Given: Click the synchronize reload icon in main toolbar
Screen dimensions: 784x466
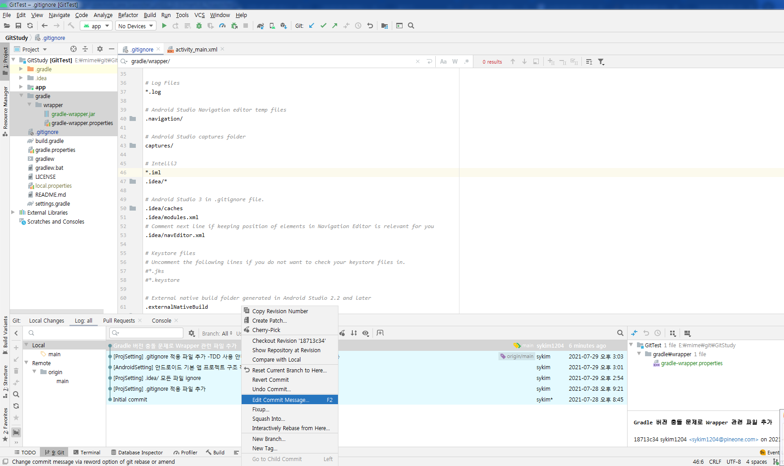Looking at the screenshot, I should (x=30, y=26).
